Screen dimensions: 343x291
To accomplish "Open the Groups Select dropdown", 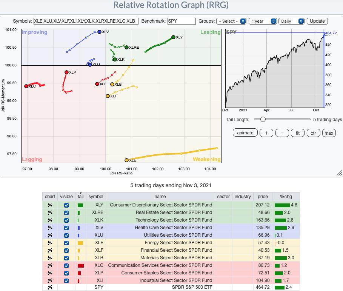I will coord(231,21).
